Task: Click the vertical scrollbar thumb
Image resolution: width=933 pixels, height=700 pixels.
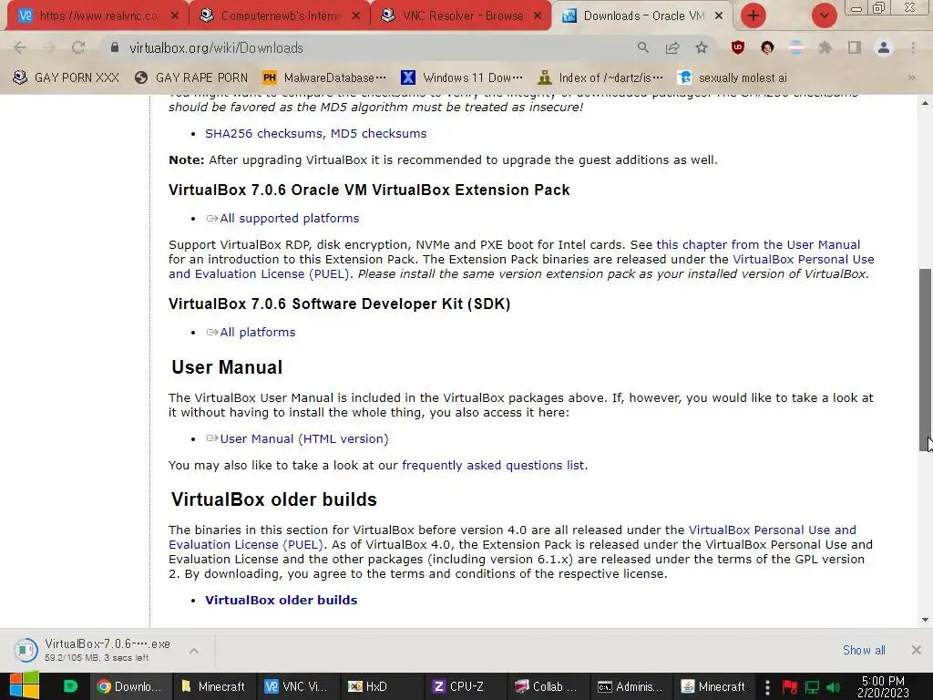Action: 925,359
